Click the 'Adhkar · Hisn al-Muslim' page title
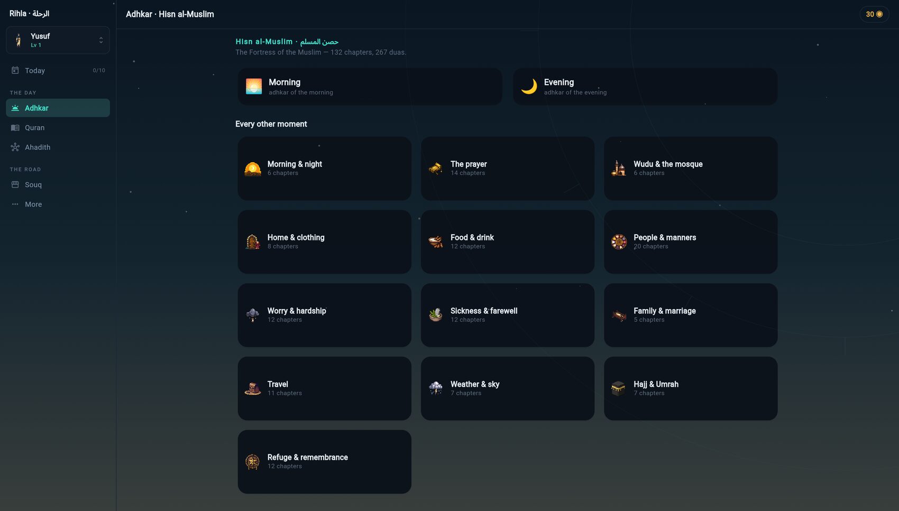Viewport: 899px width, 511px height. (x=170, y=14)
